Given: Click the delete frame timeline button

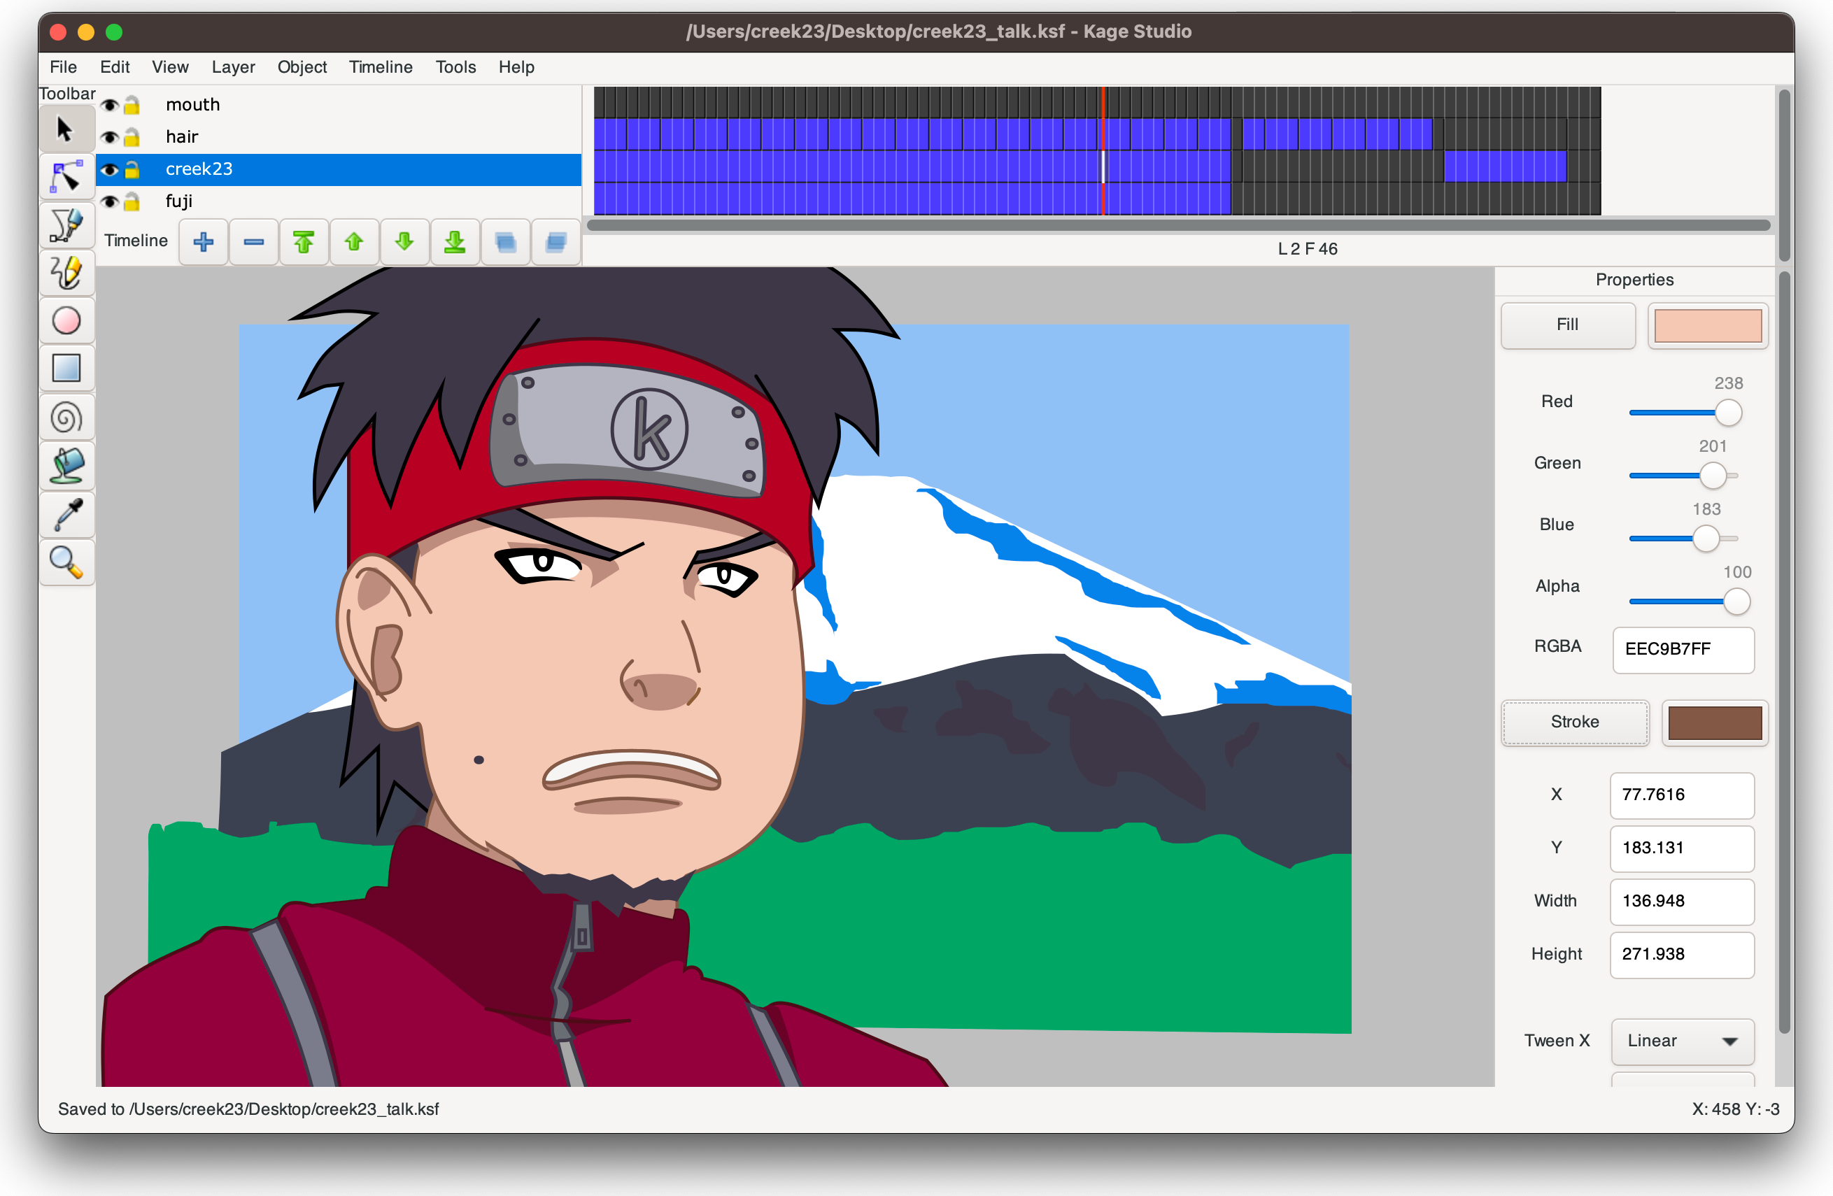Looking at the screenshot, I should click(253, 242).
